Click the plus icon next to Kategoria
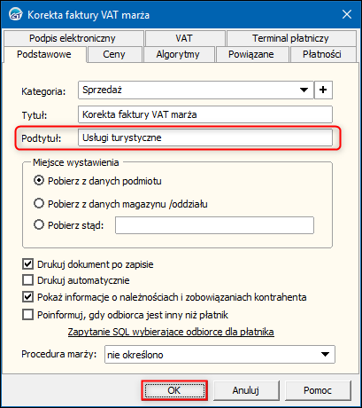The width and height of the screenshot is (362, 408). pos(323,90)
